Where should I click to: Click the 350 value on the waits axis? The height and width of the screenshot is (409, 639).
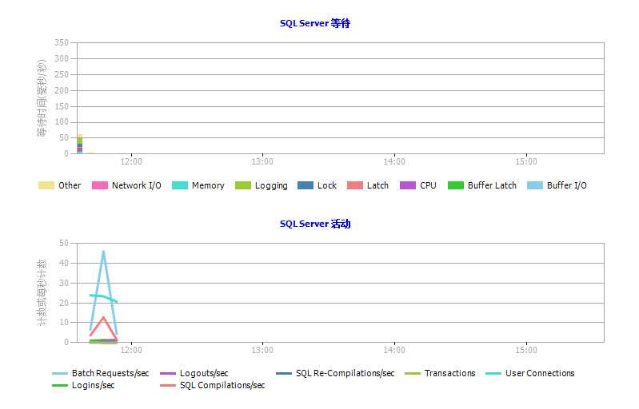click(62, 42)
